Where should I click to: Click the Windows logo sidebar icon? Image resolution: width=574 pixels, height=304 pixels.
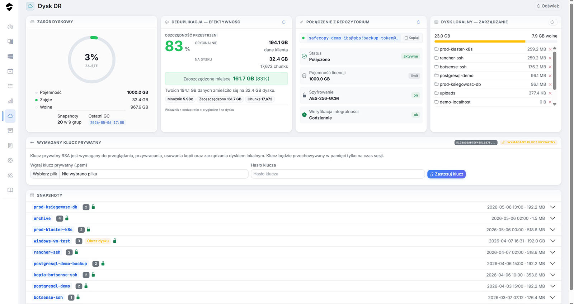pos(10,56)
